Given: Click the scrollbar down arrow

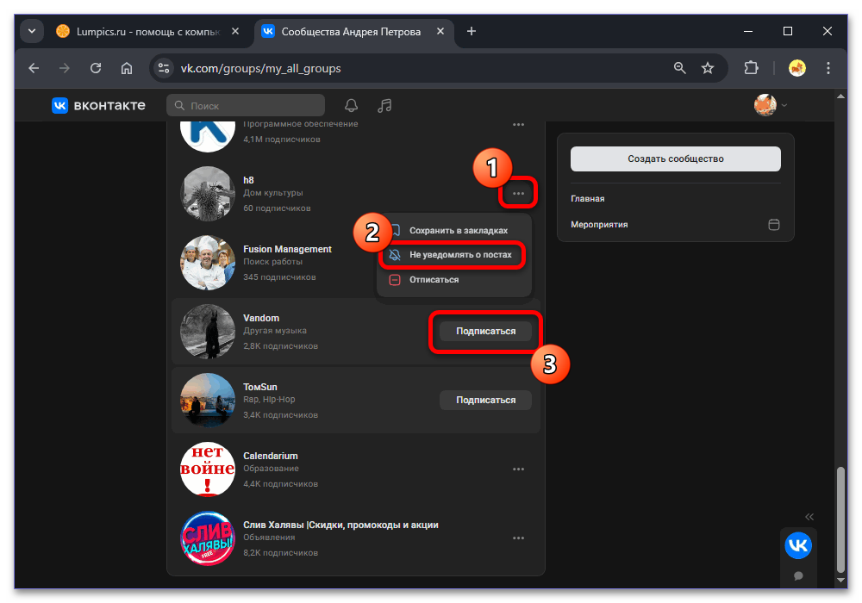Looking at the screenshot, I should pyautogui.click(x=840, y=580).
